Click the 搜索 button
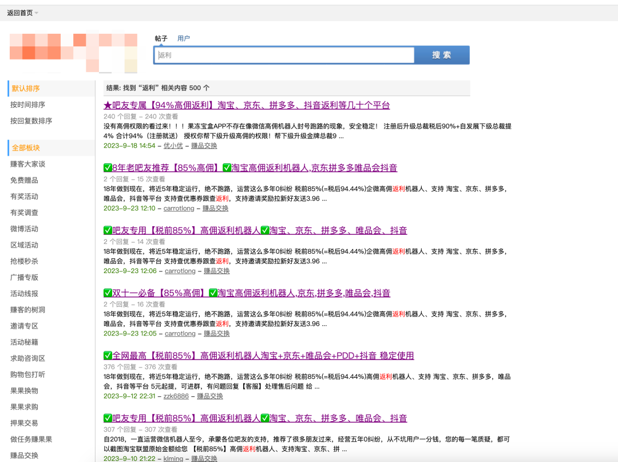Image resolution: width=618 pixels, height=462 pixels. point(442,55)
